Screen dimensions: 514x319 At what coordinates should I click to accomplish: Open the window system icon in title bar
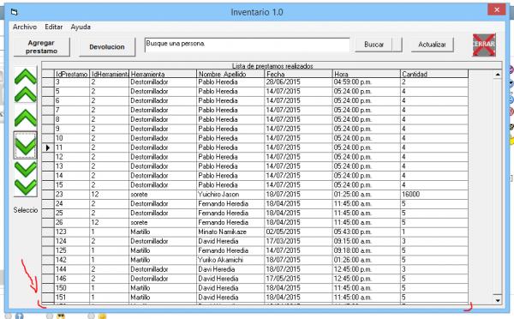pyautogui.click(x=14, y=13)
